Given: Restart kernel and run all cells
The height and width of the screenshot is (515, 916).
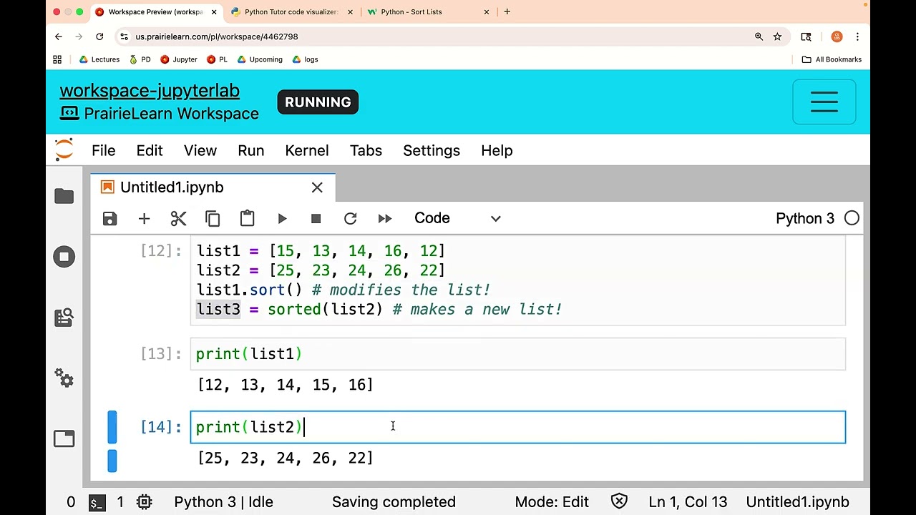Looking at the screenshot, I should tap(385, 218).
